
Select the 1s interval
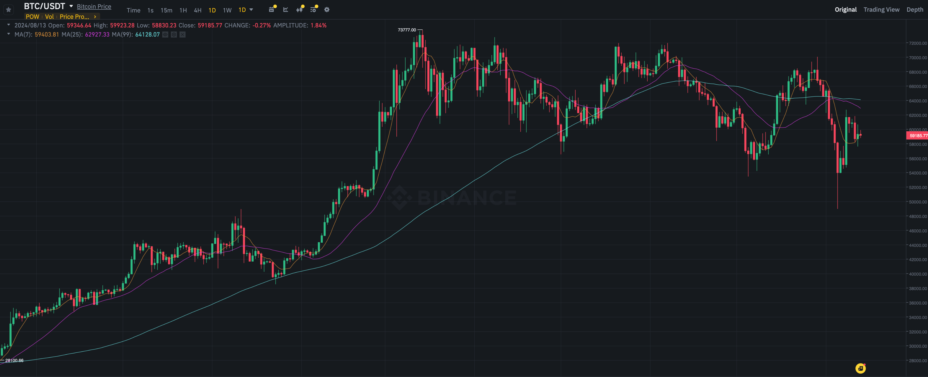(x=151, y=10)
